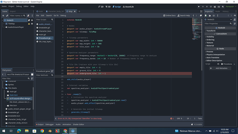Open documentation for this object

pyautogui.click(x=235, y=19)
